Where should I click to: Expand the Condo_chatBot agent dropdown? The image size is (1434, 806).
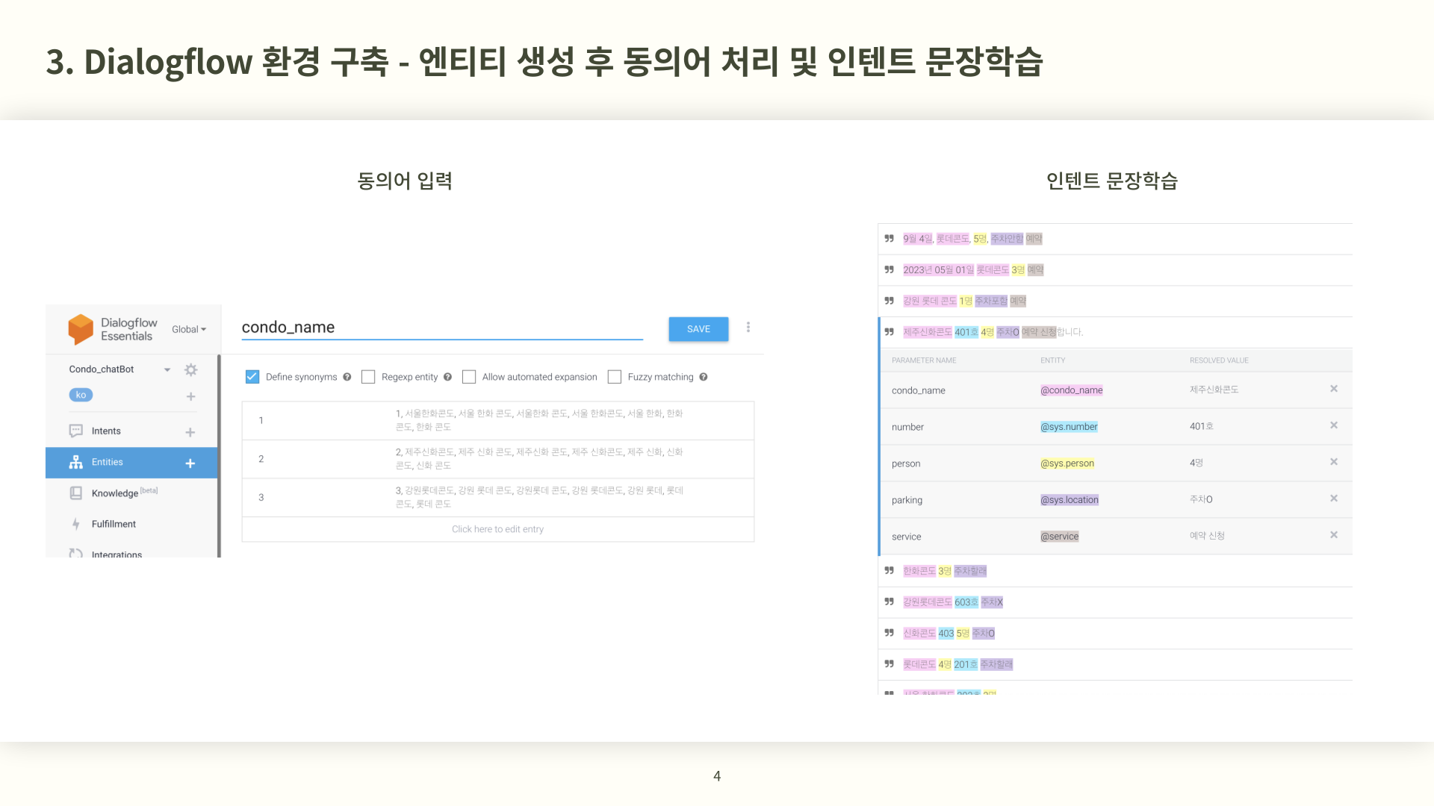(x=167, y=369)
